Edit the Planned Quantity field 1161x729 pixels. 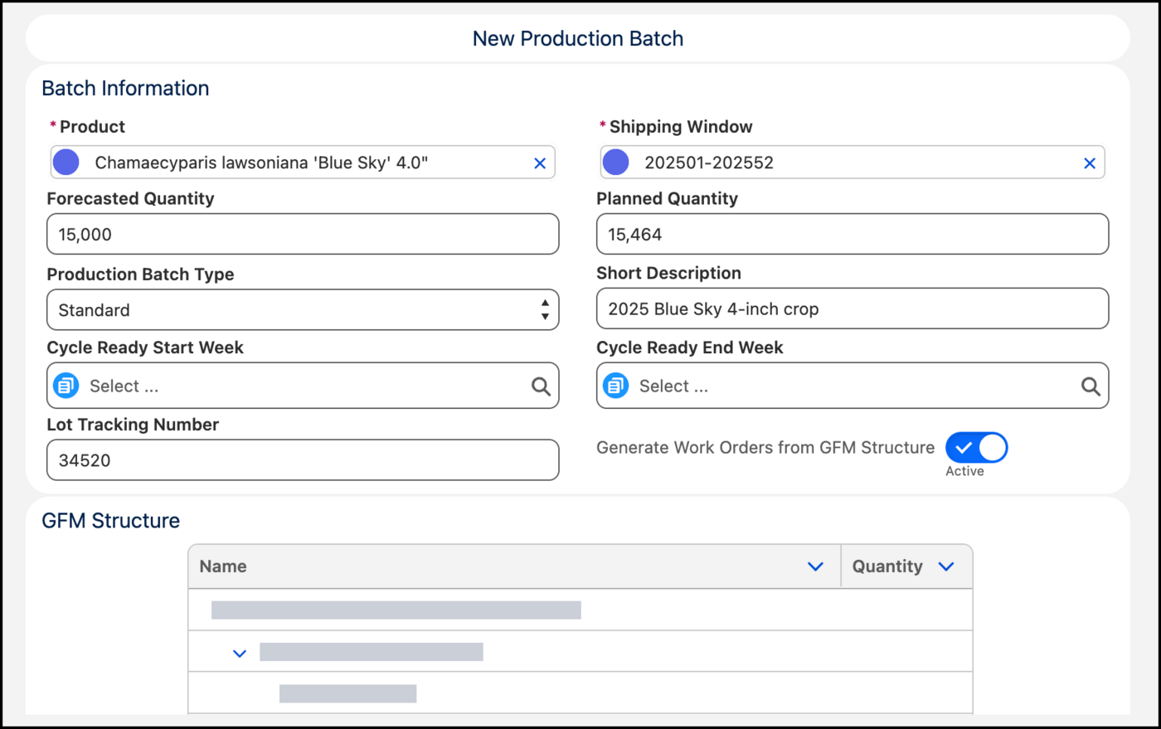click(853, 234)
